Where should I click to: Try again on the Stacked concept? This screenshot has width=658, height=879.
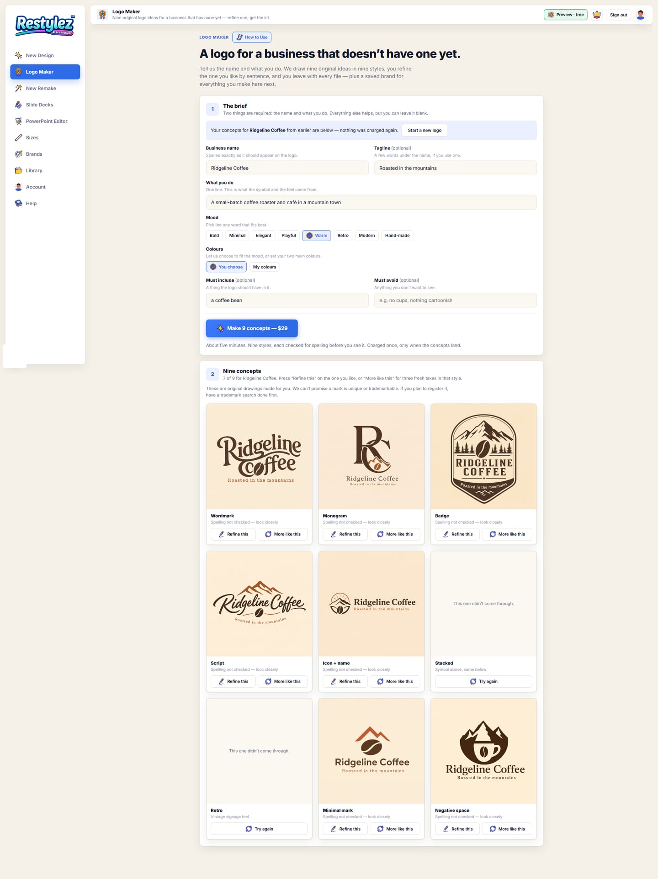[483, 681]
